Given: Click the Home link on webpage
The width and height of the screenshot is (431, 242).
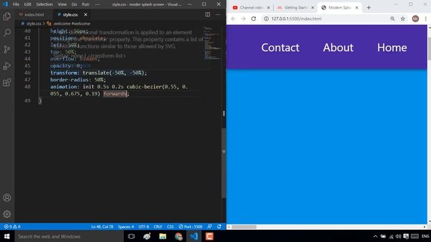Looking at the screenshot, I should point(392,48).
